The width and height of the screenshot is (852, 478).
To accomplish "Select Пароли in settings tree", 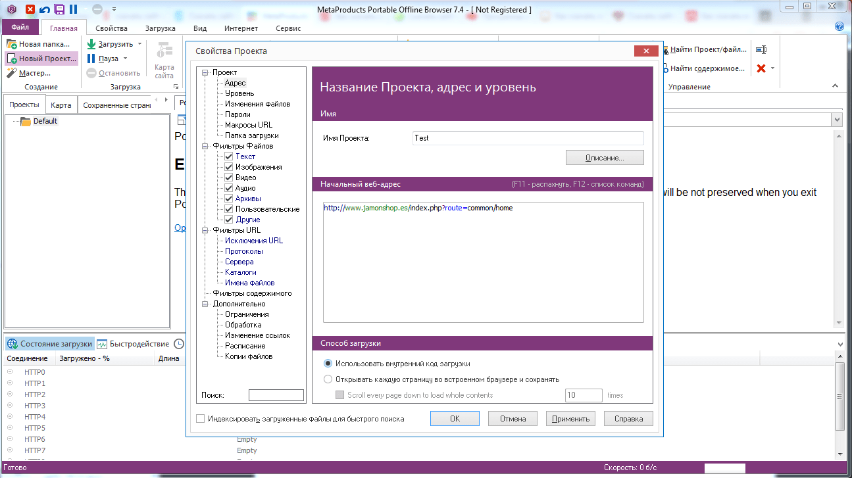I will [238, 114].
